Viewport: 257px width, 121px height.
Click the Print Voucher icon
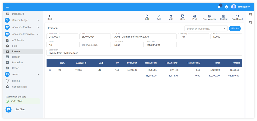(209, 16)
